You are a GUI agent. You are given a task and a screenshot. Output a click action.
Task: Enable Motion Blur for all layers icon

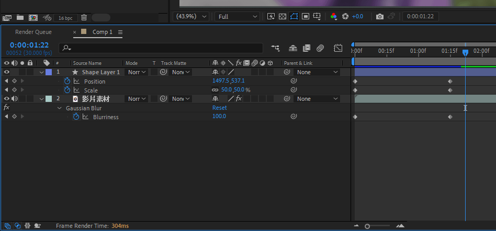320,48
